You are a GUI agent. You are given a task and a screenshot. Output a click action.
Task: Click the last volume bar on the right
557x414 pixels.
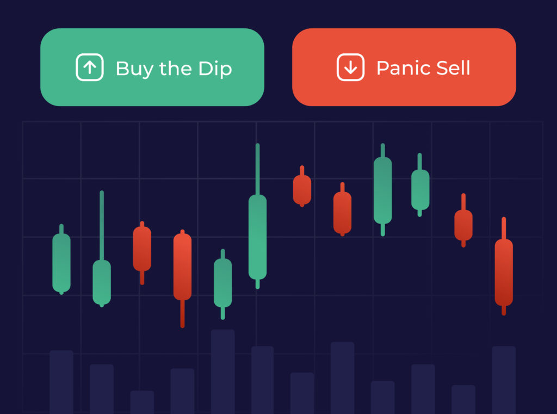tap(504, 380)
